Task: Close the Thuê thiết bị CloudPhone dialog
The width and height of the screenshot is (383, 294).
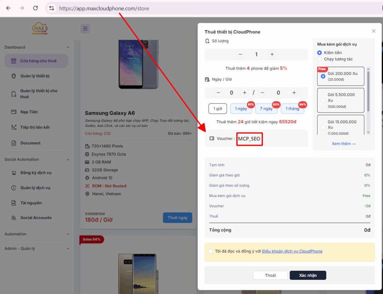Action: pos(374,31)
